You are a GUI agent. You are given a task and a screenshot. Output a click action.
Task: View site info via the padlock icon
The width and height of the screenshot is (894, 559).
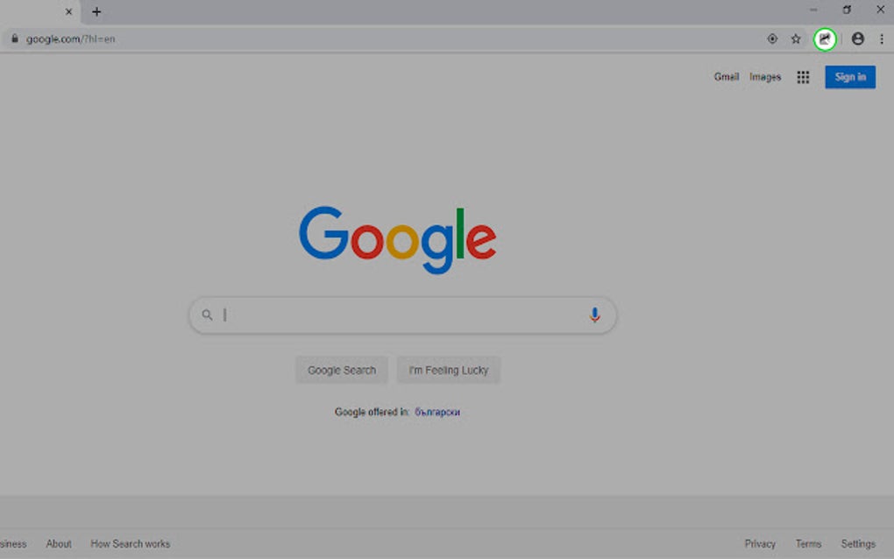(x=13, y=39)
